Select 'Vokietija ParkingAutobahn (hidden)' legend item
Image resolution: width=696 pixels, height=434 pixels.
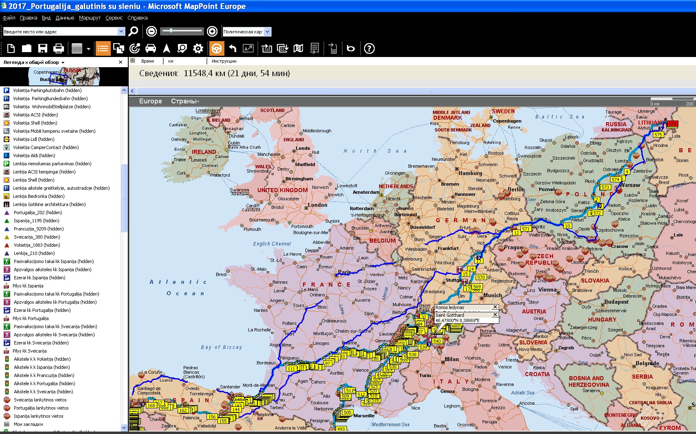[x=47, y=90]
